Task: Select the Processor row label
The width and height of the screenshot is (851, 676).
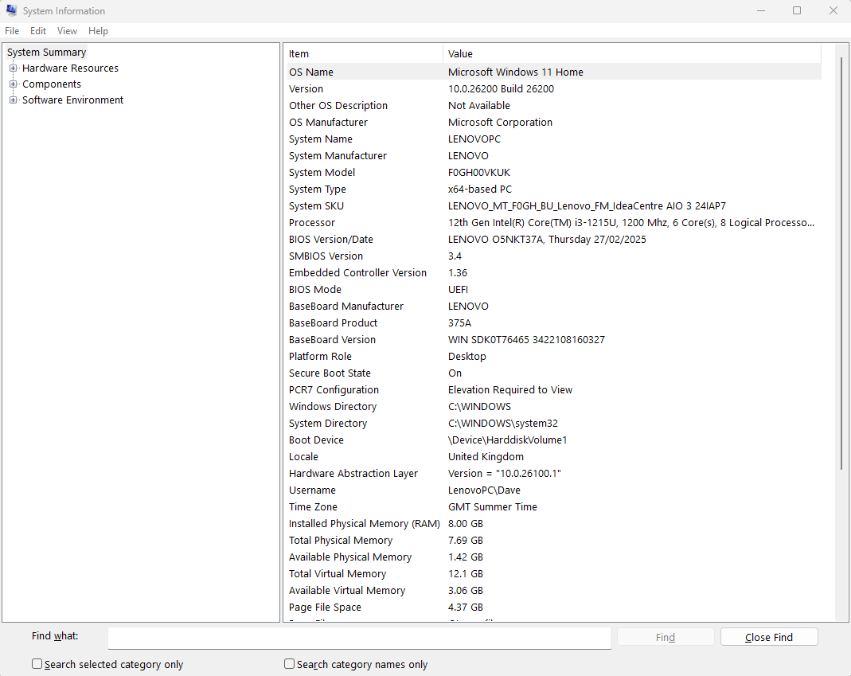Action: point(311,223)
